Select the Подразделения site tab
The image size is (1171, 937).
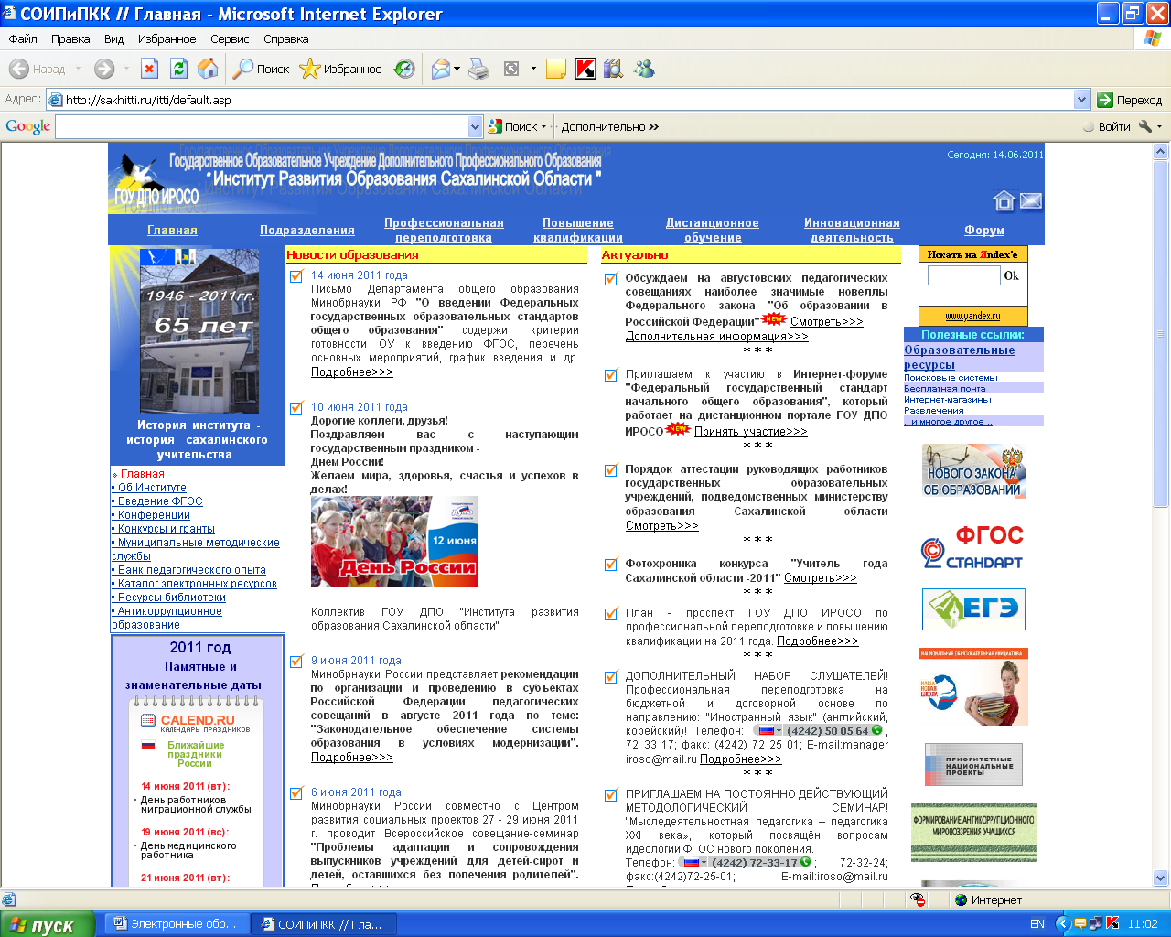point(307,231)
